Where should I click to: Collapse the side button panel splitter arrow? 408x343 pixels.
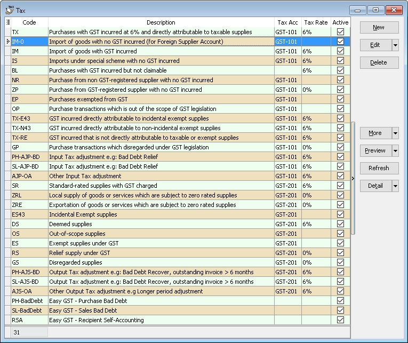pos(353,178)
